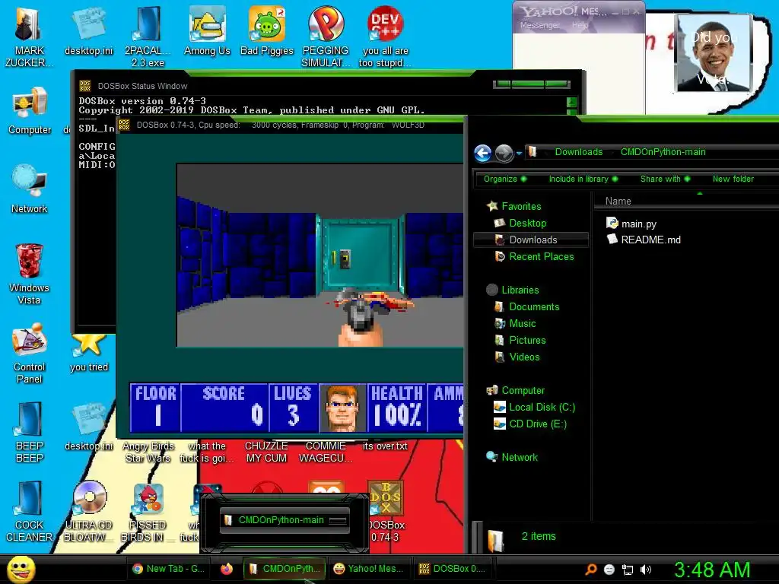Switch to Yahoo! Mes taskbar button
Viewport: 779px width, 584px height.
[369, 569]
